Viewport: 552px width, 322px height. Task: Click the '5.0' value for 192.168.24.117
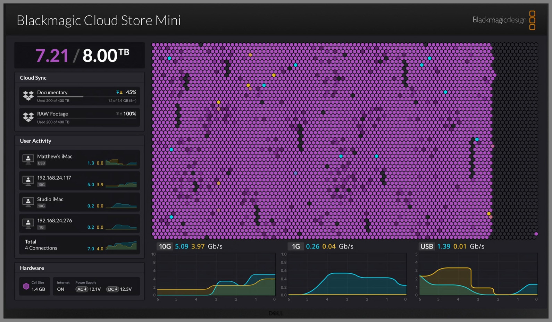[91, 185]
